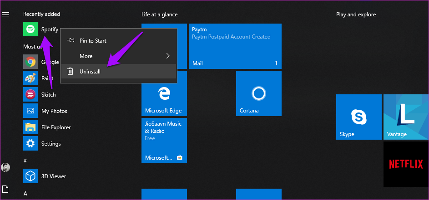Image resolution: width=429 pixels, height=200 pixels.
Task: Click the A alphabet section header
Action: coord(25,194)
